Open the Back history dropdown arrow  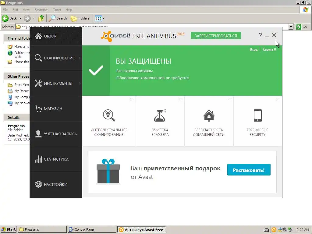20,18
